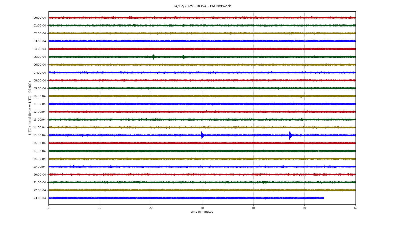Click the x-axis tick label "0"
Image resolution: width=404 pixels, height=227 pixels.
pos(49,208)
